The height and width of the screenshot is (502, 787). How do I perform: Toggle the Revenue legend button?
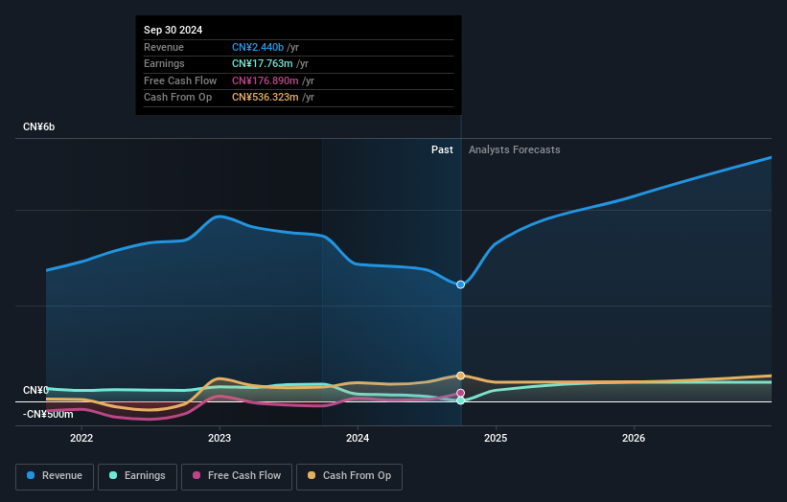(55, 476)
